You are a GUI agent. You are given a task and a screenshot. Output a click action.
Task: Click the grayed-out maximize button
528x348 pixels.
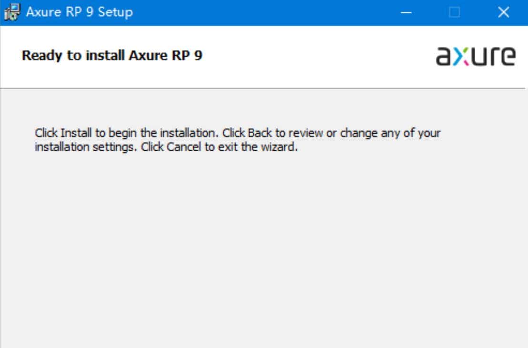pos(455,12)
